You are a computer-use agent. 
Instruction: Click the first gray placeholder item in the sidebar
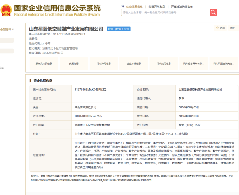[x=7, y=40]
